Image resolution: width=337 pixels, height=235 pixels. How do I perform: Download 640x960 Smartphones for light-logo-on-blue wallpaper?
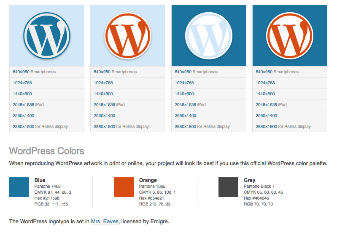click(183, 72)
